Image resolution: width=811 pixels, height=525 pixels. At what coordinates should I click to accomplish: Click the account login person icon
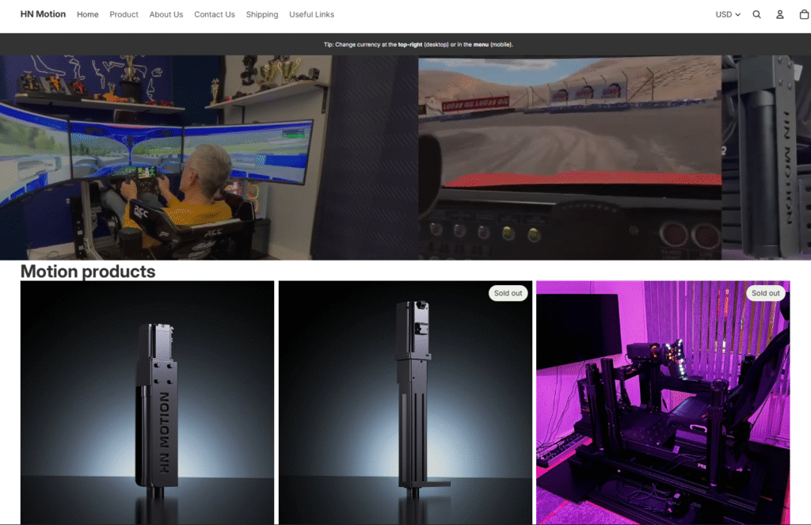point(779,14)
